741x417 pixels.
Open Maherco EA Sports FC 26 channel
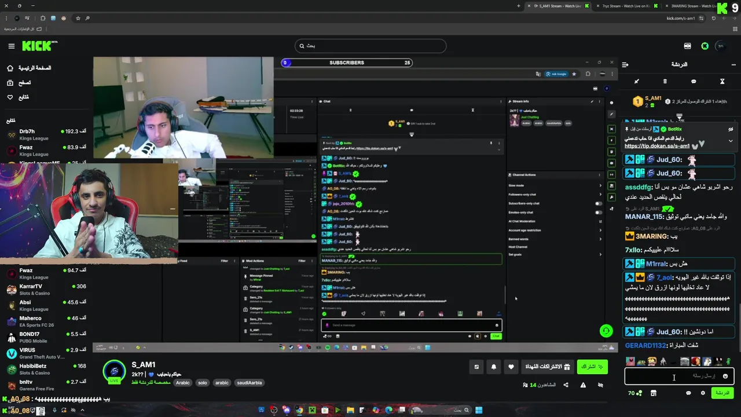46,321
